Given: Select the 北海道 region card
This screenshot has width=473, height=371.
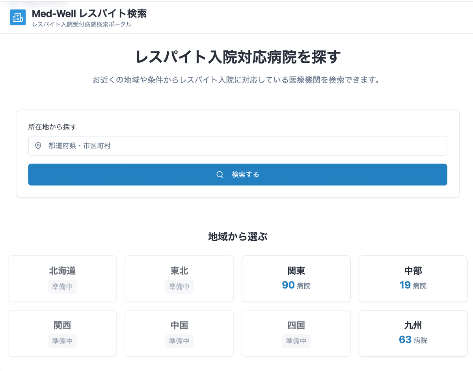Looking at the screenshot, I should pos(62,279).
